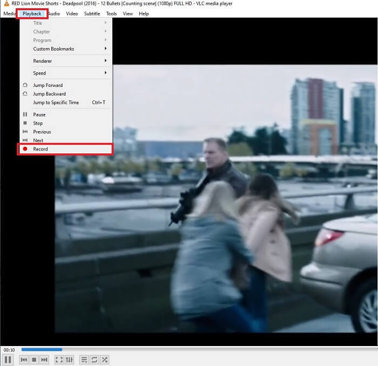Open the Video menu
Viewport: 378px width, 366px height.
[x=72, y=13]
